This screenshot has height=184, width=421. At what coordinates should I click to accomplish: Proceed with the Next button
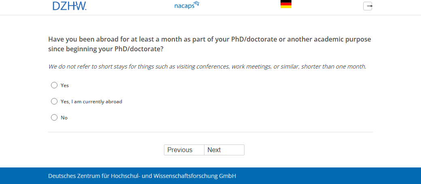[x=224, y=150]
